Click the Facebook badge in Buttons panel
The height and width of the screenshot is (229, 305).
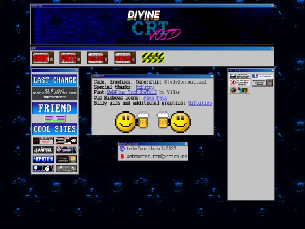point(263,76)
